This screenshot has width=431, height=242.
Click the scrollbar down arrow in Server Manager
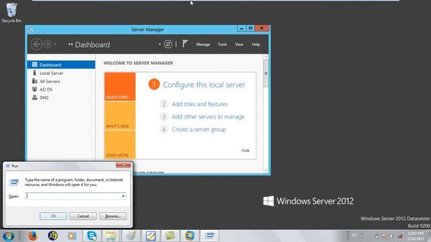point(266,170)
